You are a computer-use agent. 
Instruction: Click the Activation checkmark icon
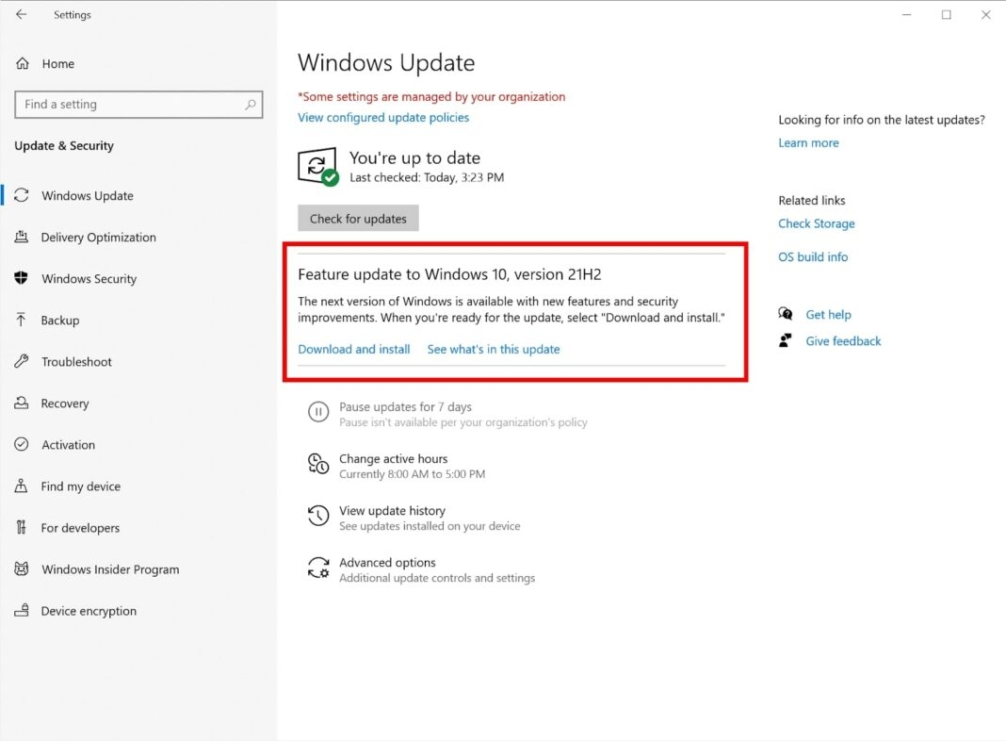tap(22, 444)
